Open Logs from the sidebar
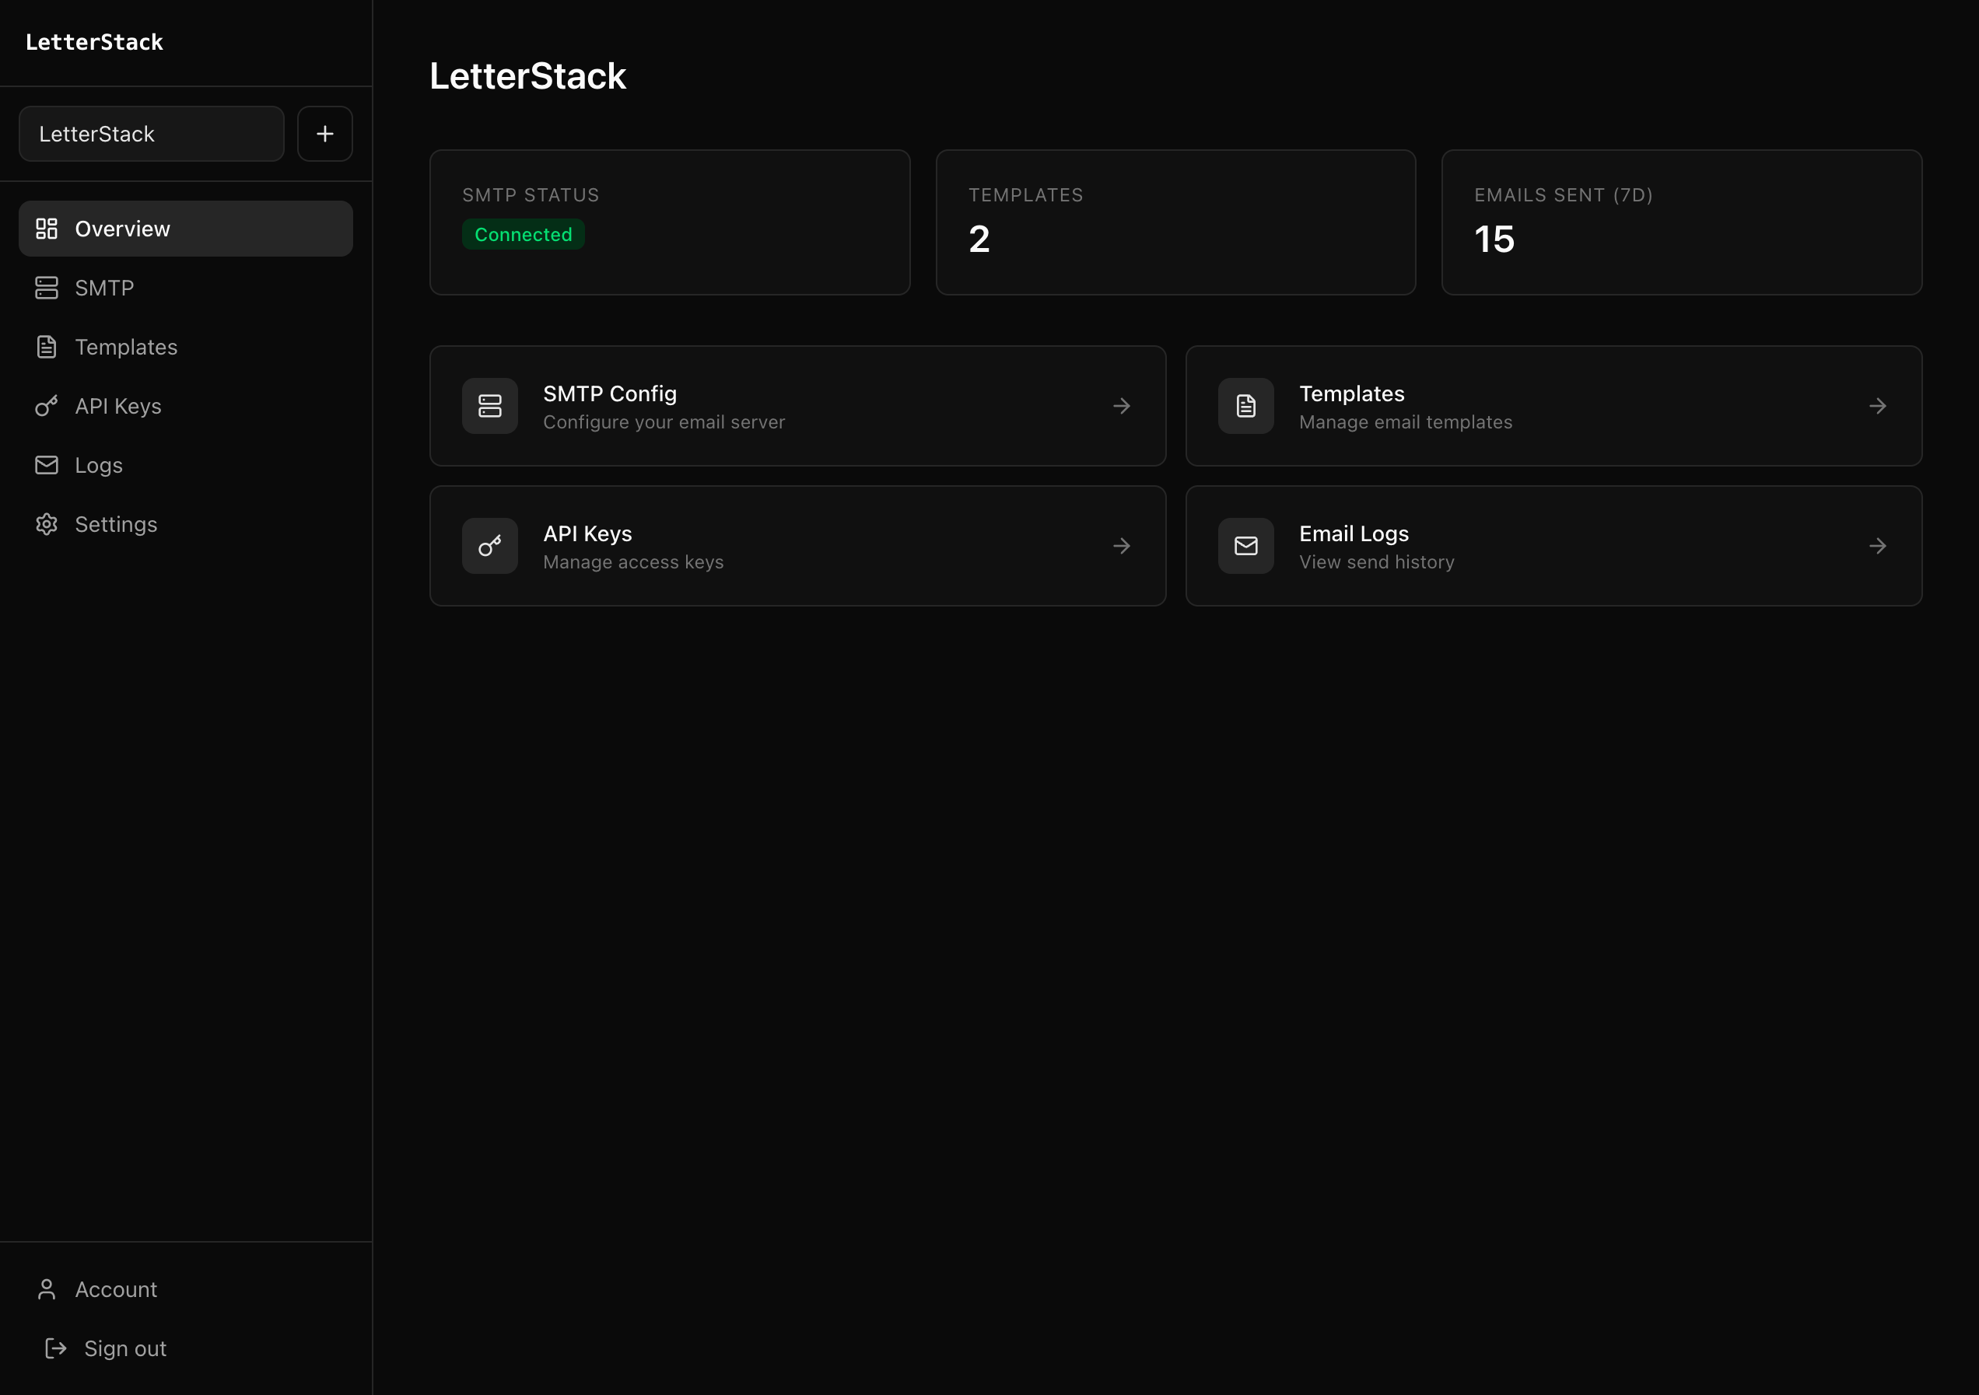 click(185, 465)
